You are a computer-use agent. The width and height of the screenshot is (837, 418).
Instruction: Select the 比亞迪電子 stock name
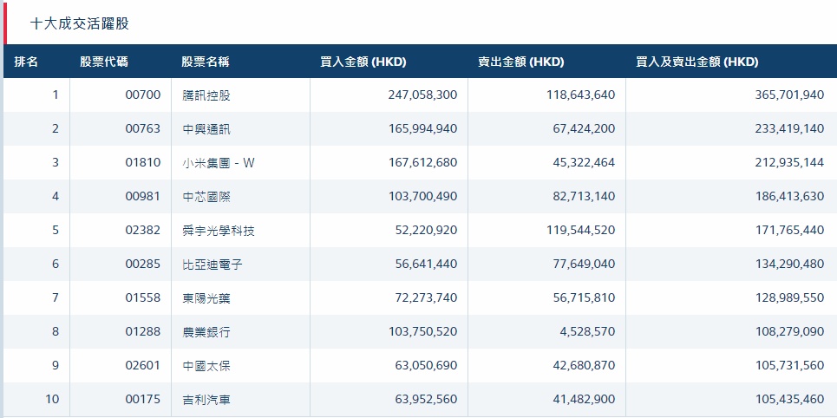click(213, 265)
